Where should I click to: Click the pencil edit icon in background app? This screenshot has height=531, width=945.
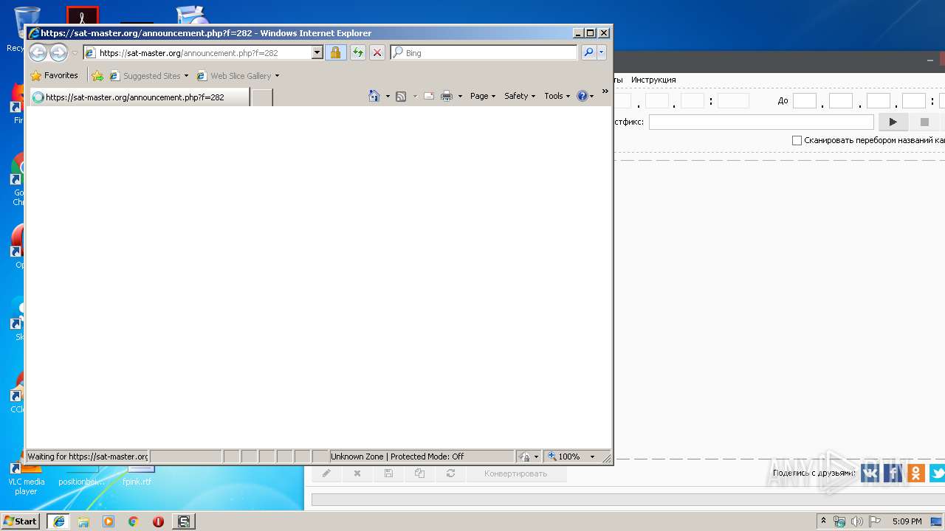[x=326, y=473]
